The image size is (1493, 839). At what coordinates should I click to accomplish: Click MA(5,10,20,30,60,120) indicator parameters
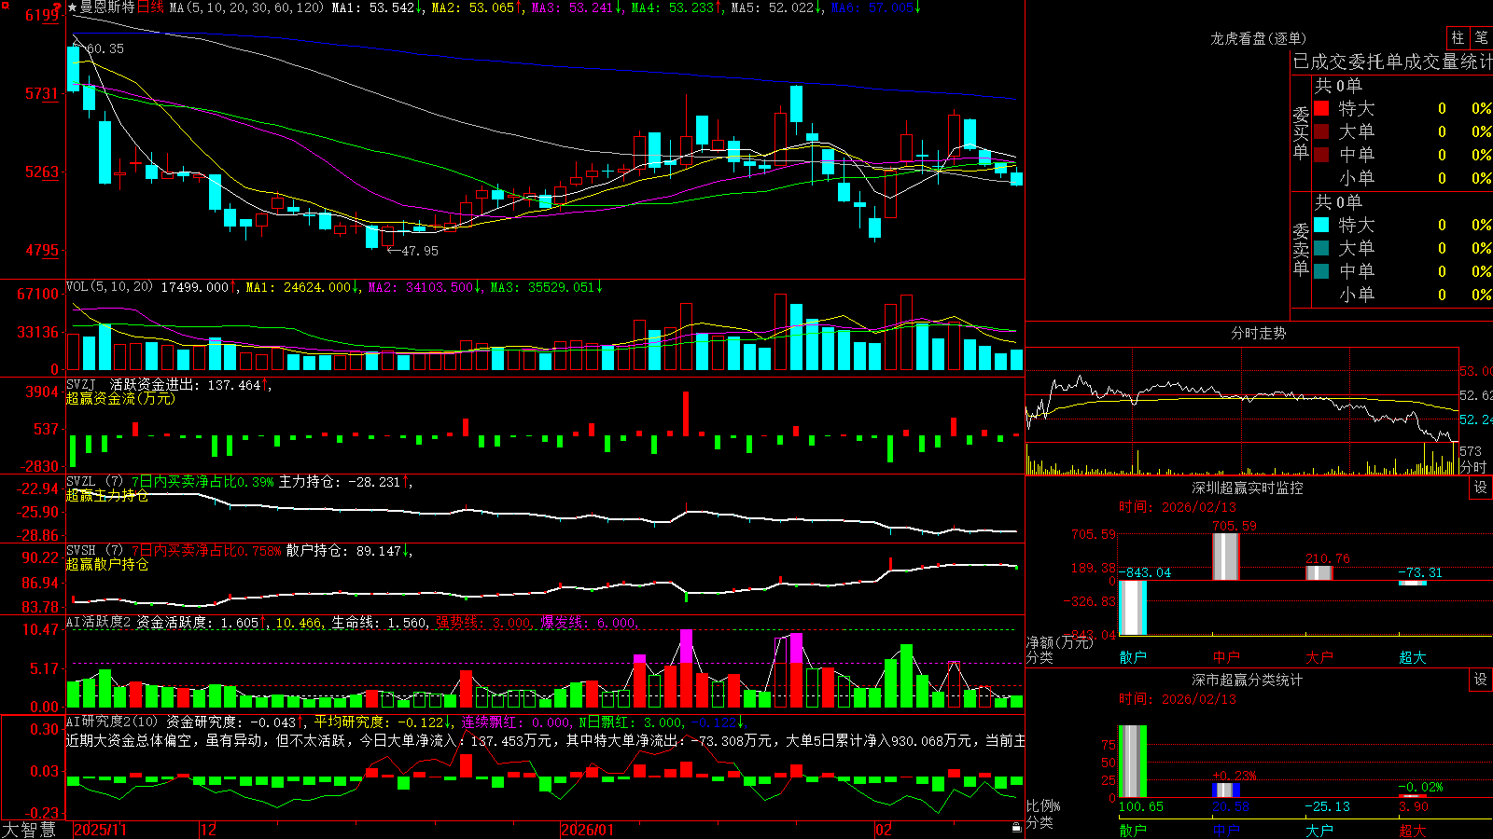pos(246,7)
